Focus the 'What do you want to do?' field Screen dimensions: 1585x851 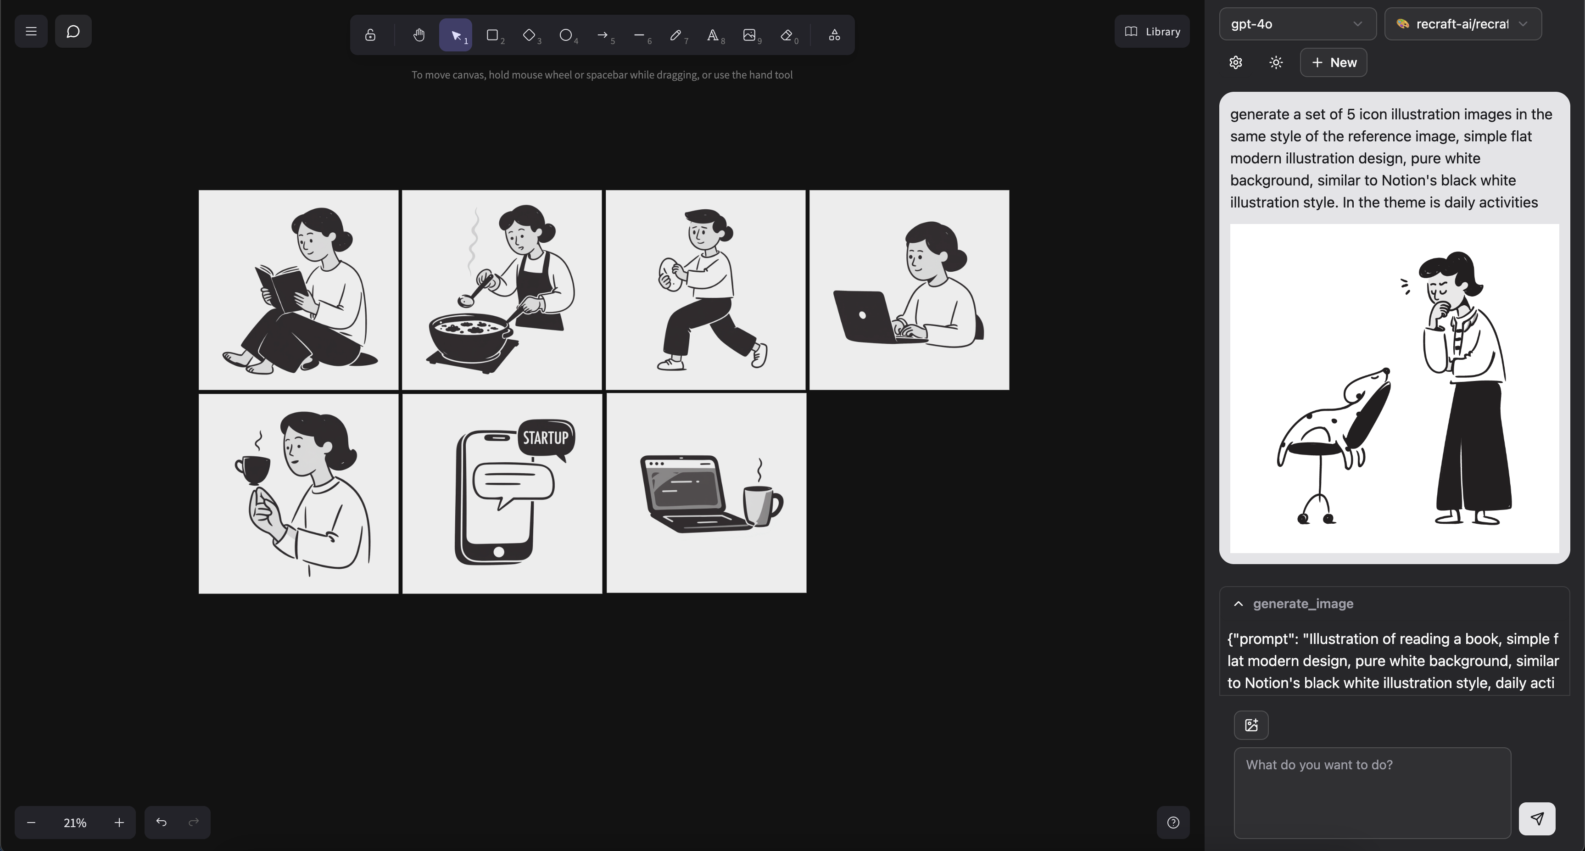pos(1372,793)
